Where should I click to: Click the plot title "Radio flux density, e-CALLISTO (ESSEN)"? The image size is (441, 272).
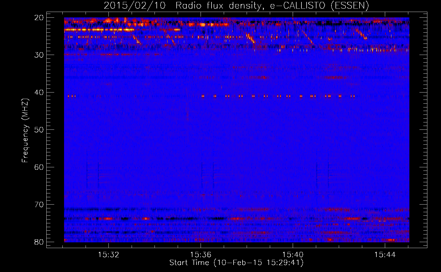point(272,6)
